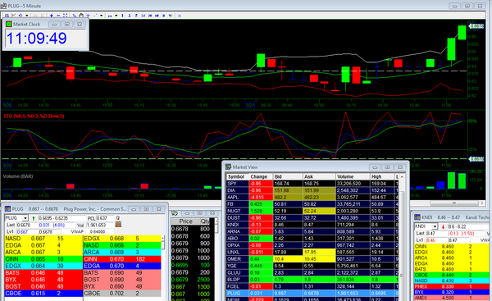Click the double-dot bar spacing icon in toolbar
Viewport: 492px width, 301px height.
tap(110, 16)
